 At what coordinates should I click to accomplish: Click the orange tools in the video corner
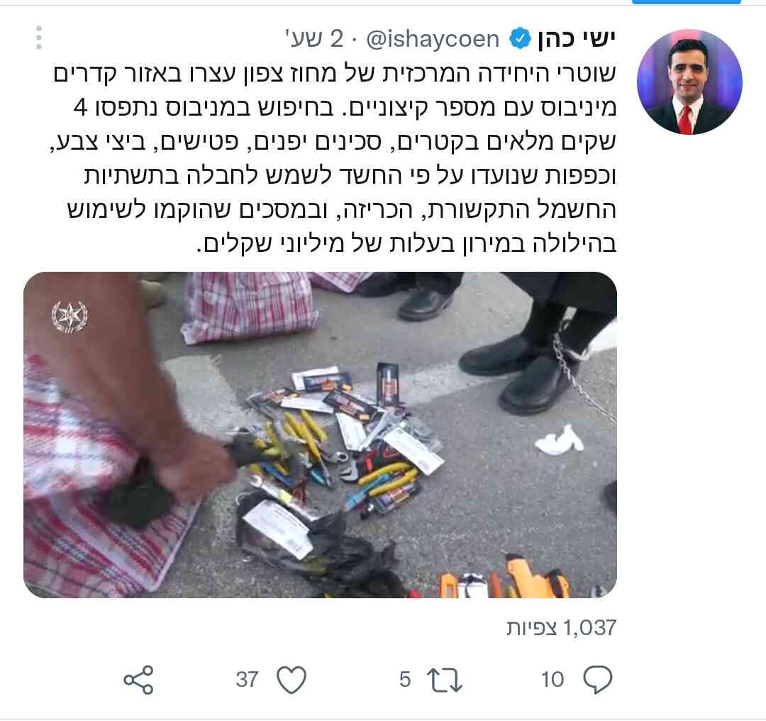(x=504, y=580)
